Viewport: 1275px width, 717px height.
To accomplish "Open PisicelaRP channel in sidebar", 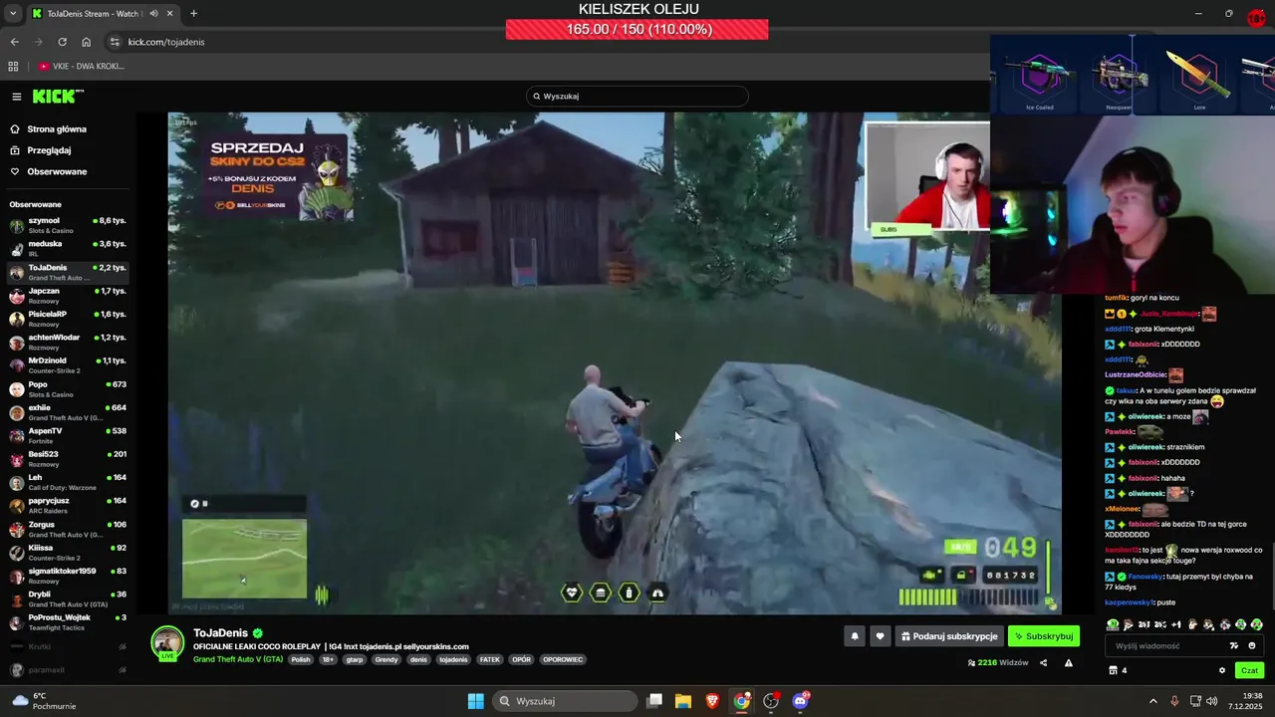I will [68, 319].
